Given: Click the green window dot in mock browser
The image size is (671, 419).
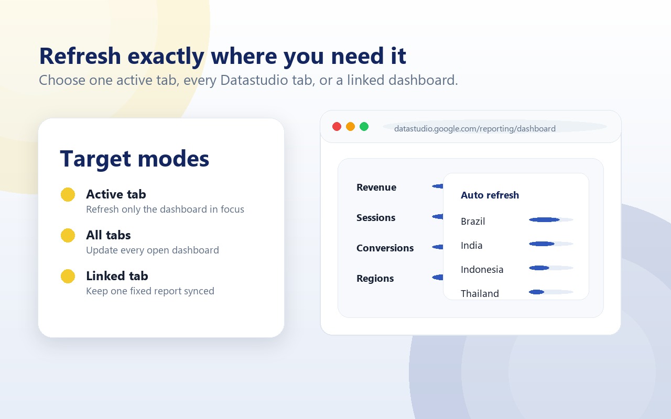Looking at the screenshot, I should pyautogui.click(x=364, y=126).
